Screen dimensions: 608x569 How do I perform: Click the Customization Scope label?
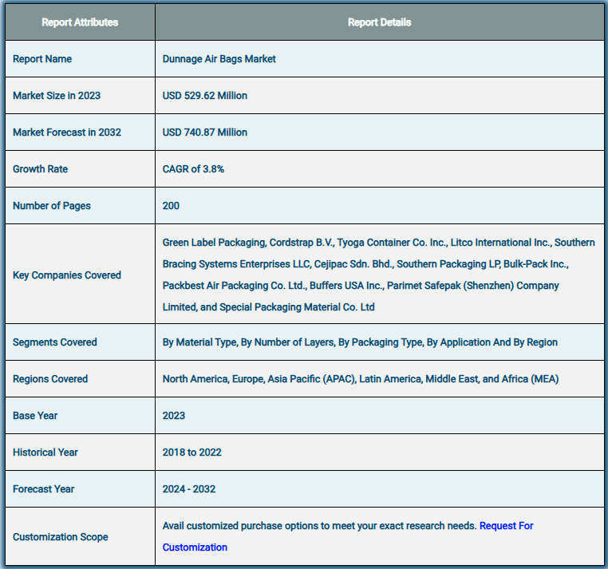coord(61,537)
